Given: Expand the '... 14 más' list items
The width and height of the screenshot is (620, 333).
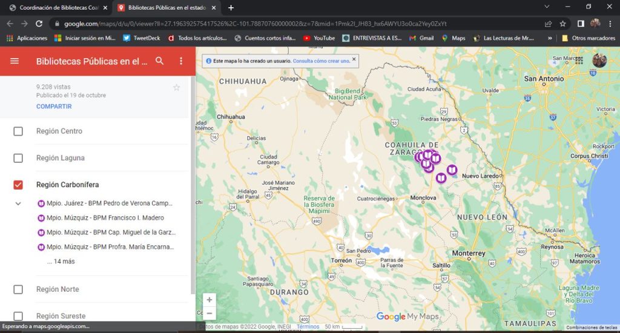Looking at the screenshot, I should pyautogui.click(x=61, y=262).
